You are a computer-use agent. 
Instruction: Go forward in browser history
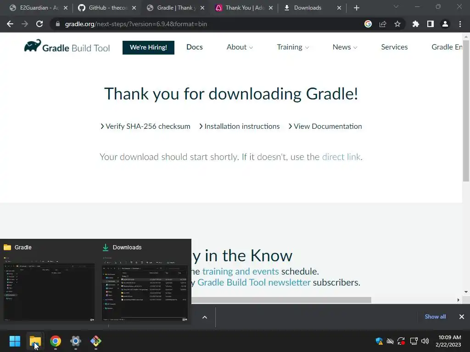click(25, 24)
